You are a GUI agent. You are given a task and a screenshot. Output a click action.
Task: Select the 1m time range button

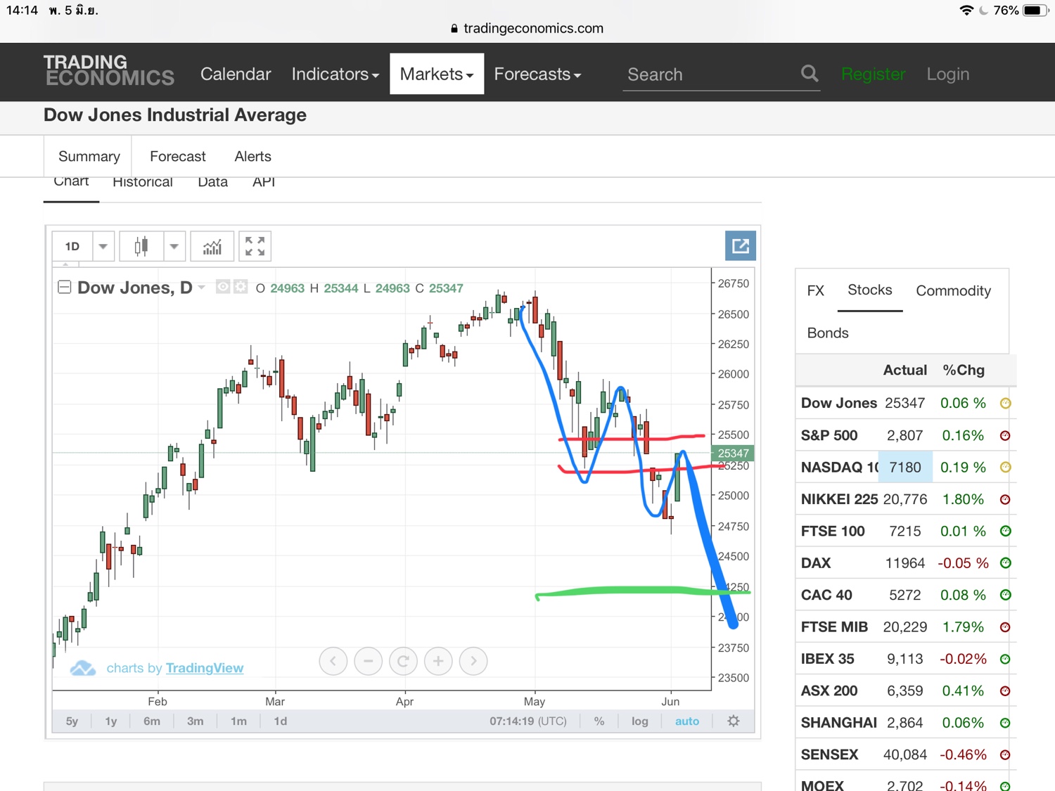point(239,721)
